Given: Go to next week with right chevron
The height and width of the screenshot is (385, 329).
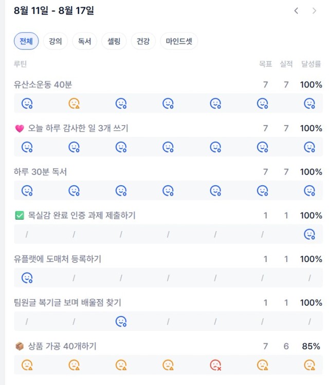Looking at the screenshot, I should pyautogui.click(x=314, y=11).
